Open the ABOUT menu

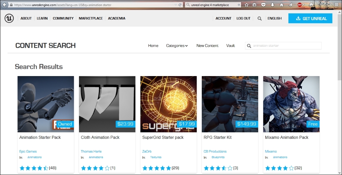coord(26,18)
